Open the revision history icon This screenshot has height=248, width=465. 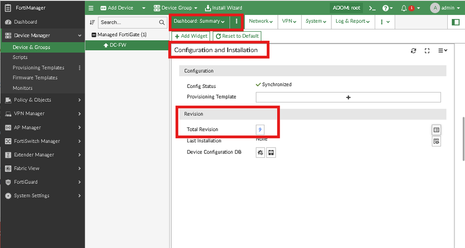(436, 130)
